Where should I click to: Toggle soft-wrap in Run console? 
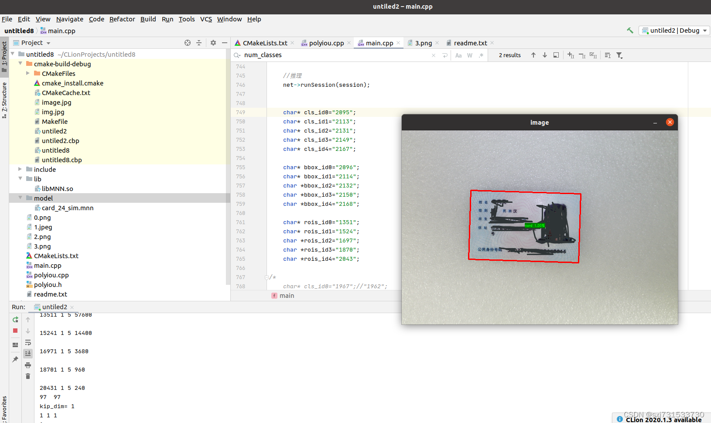[x=28, y=342]
